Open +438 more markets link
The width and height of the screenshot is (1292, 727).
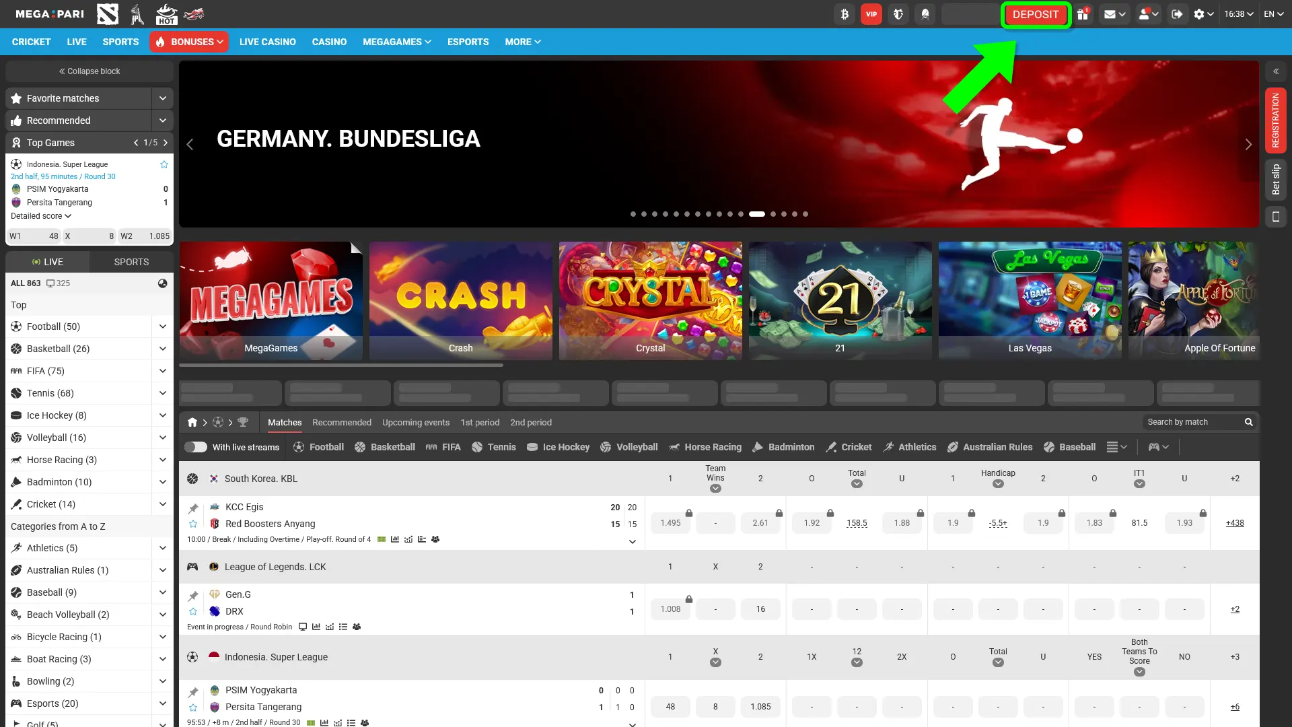tap(1235, 523)
